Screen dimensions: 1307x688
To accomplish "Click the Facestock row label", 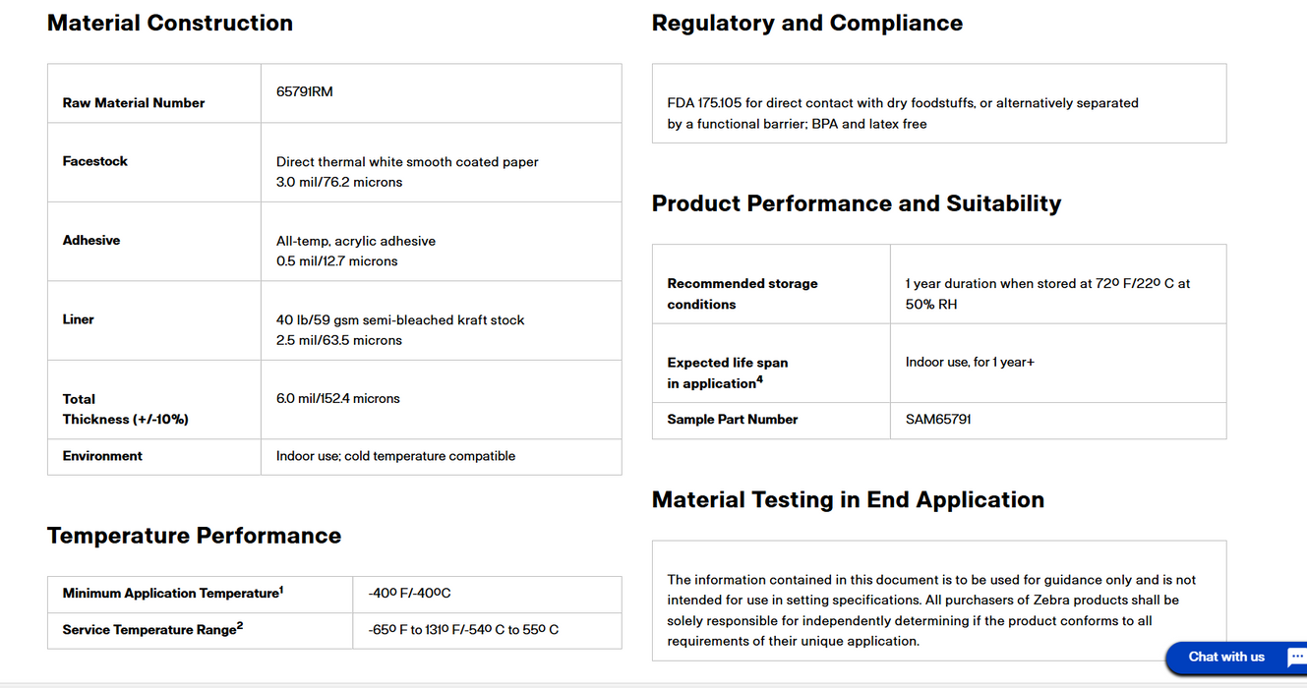I will pyautogui.click(x=95, y=161).
